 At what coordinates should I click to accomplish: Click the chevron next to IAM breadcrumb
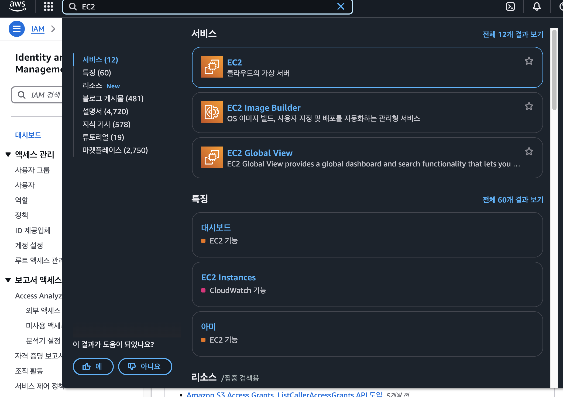point(53,29)
